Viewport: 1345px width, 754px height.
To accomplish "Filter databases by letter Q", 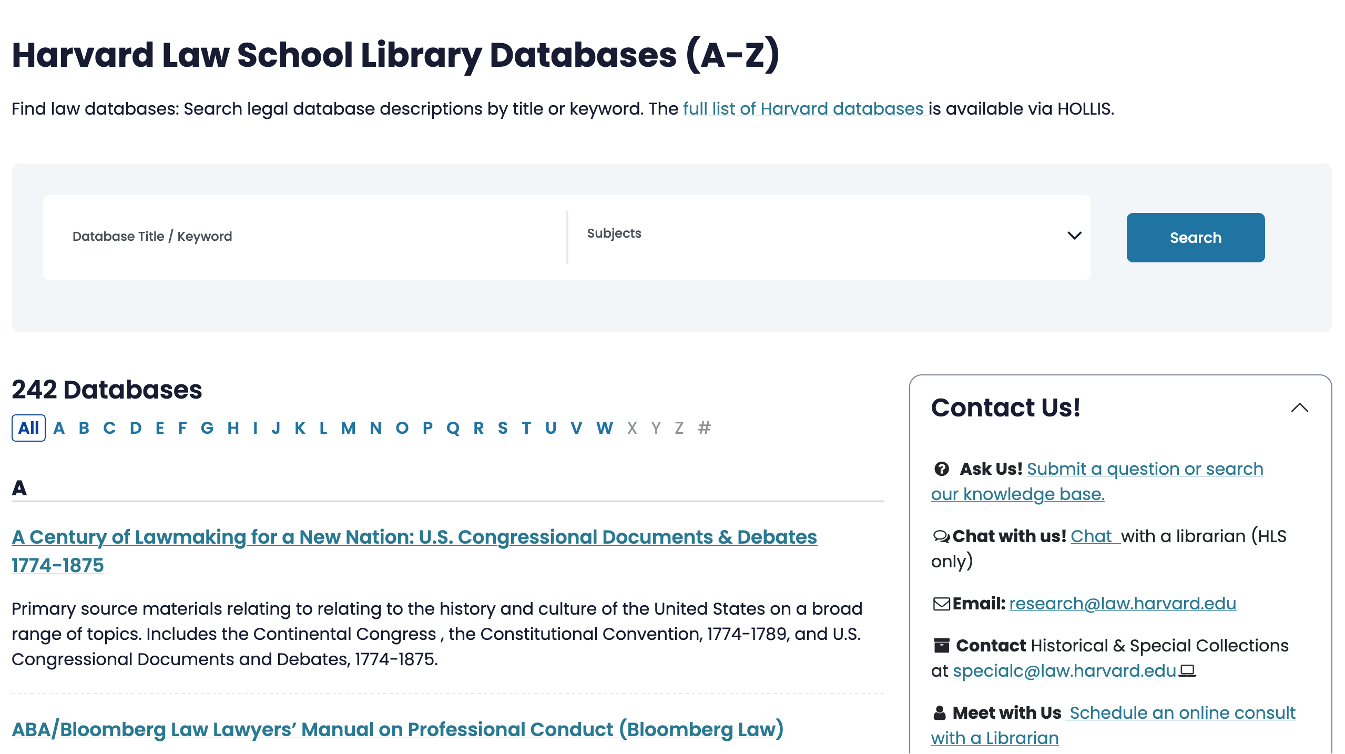I will 453,427.
